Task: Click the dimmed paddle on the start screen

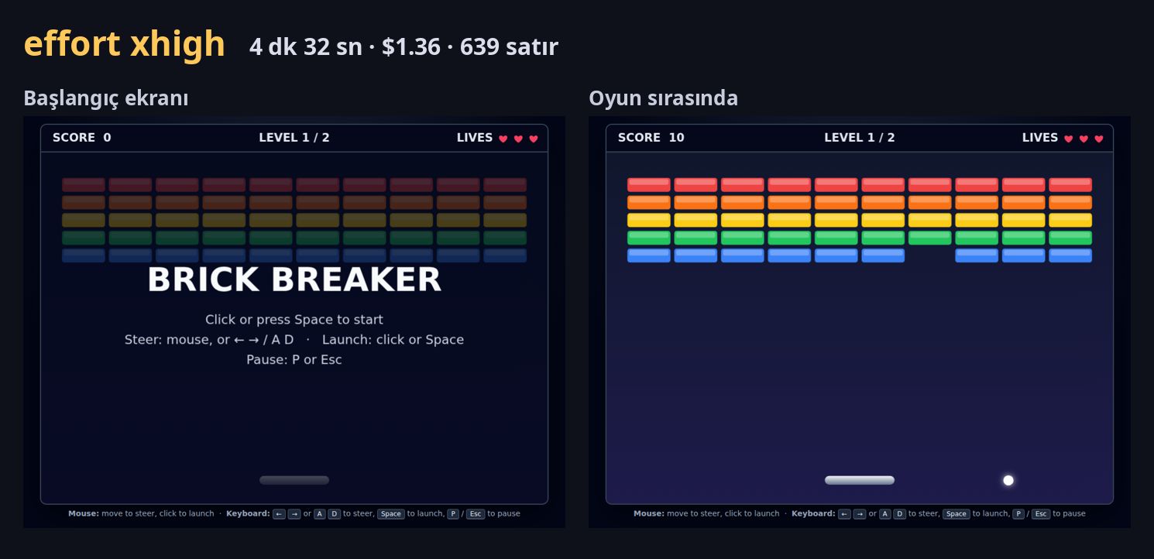Action: tap(294, 480)
